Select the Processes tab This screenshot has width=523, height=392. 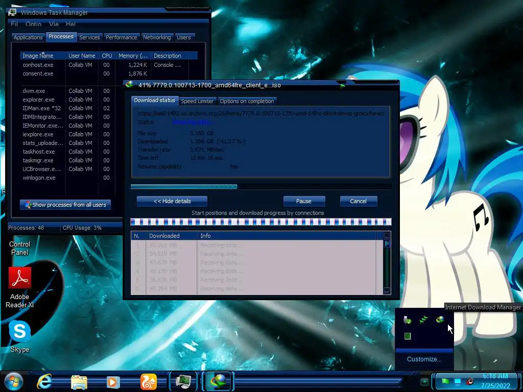61,37
